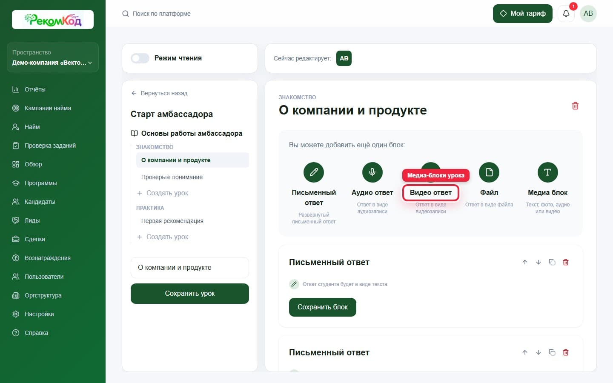Edit lesson name field О компании и продукте
The image size is (613, 383).
[x=190, y=268]
